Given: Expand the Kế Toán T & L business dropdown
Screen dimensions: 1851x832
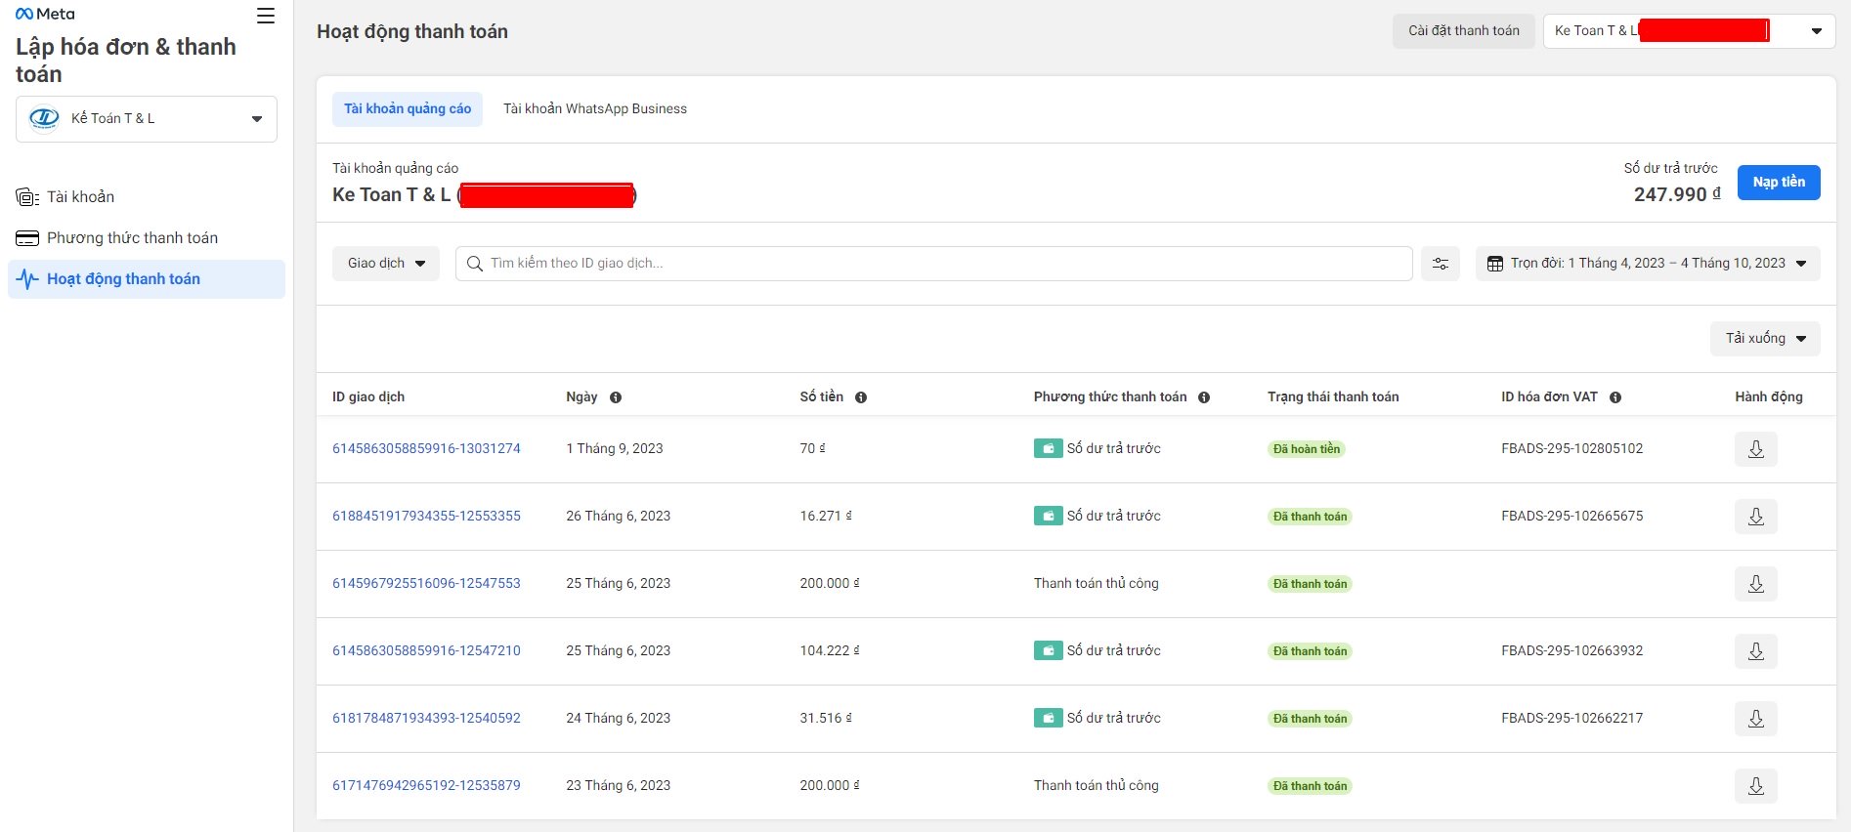Looking at the screenshot, I should (147, 119).
